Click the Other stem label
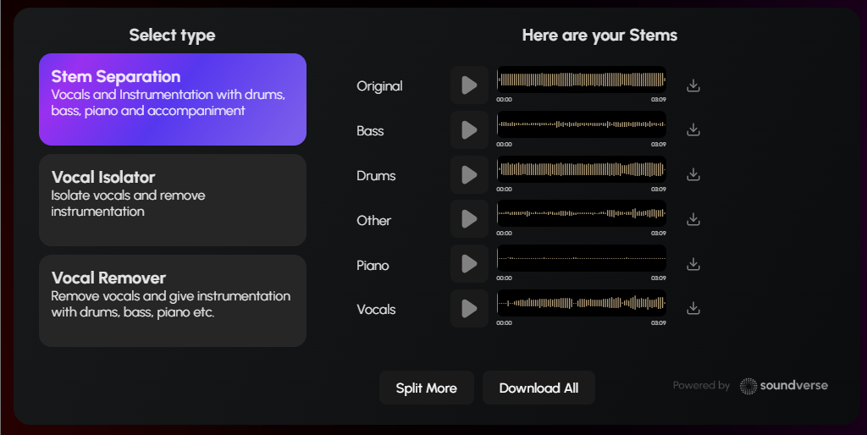The width and height of the screenshot is (867, 435). [373, 221]
